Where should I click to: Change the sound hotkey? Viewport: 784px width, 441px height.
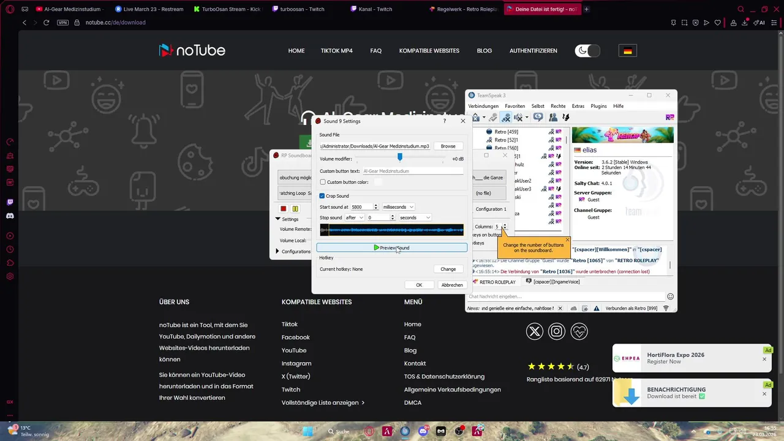pos(448,269)
